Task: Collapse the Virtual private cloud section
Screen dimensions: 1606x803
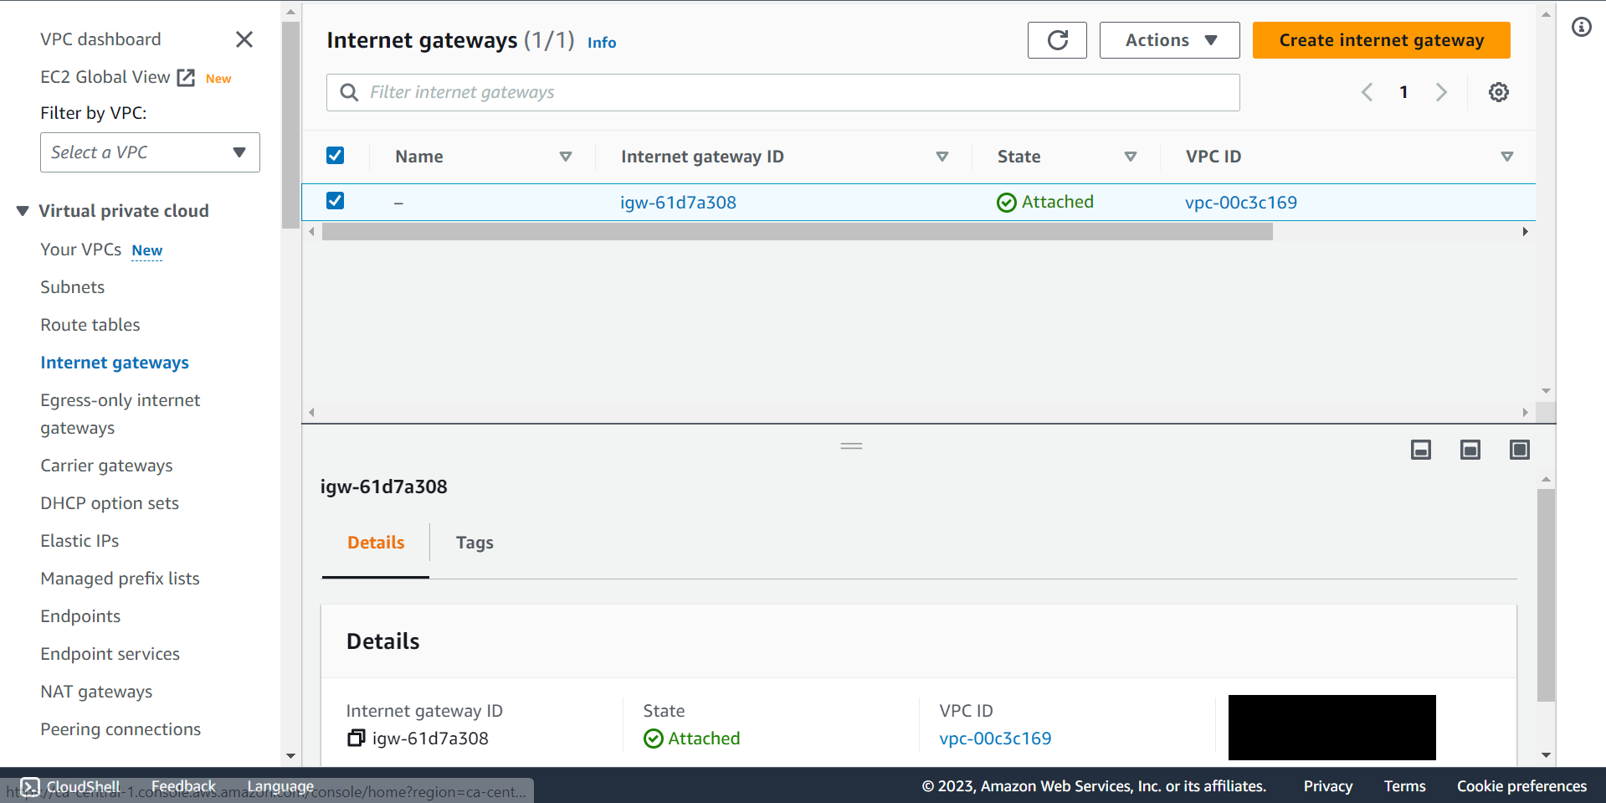Action: (23, 211)
